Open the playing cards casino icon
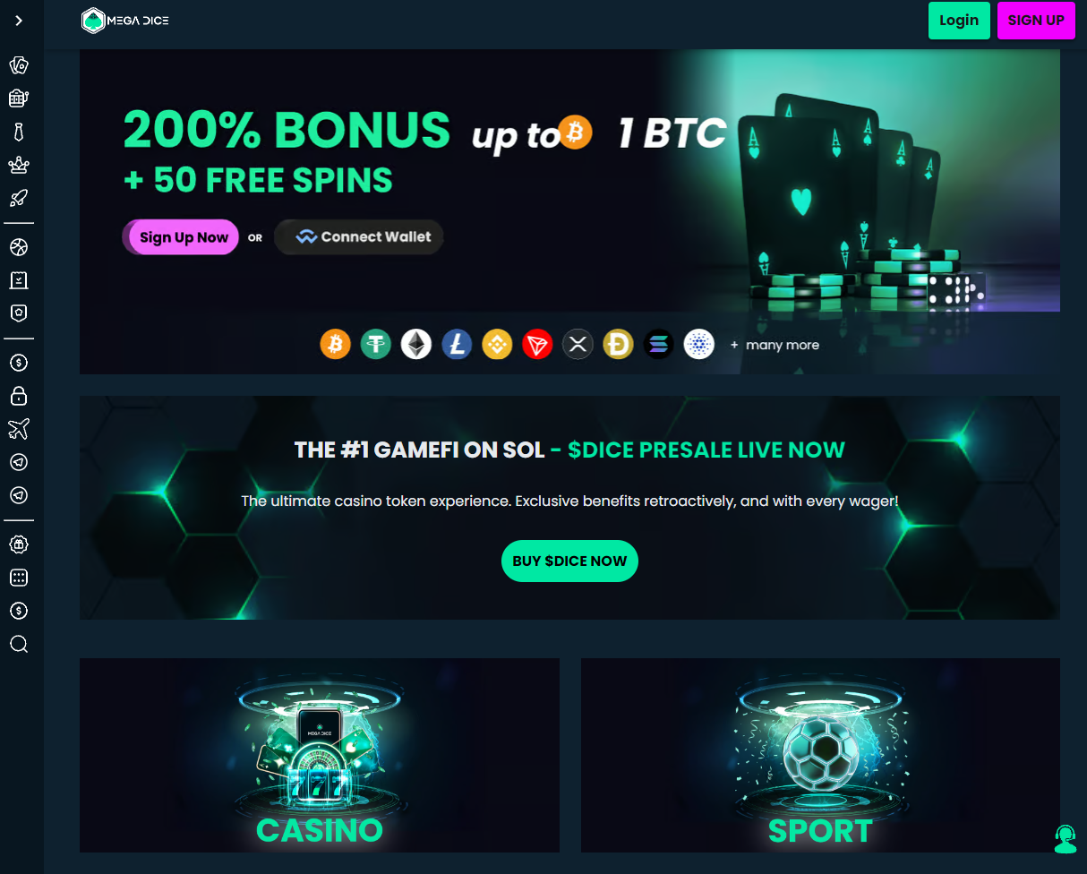This screenshot has height=874, width=1087. coord(19,64)
